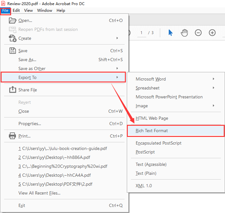This screenshot has height=213, width=225.
Task: Activate the Hand pan tool
Action: point(184,33)
